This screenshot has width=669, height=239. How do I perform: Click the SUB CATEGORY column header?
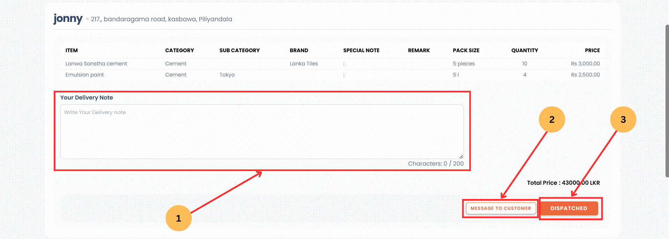pyautogui.click(x=240, y=50)
